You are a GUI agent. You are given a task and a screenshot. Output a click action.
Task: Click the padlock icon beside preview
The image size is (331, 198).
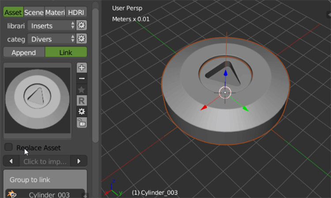(x=82, y=123)
